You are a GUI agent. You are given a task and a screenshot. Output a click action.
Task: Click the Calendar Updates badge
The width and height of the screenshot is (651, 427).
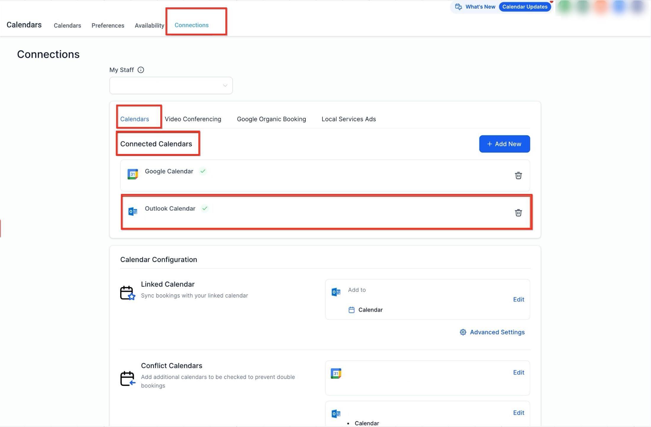pos(525,7)
